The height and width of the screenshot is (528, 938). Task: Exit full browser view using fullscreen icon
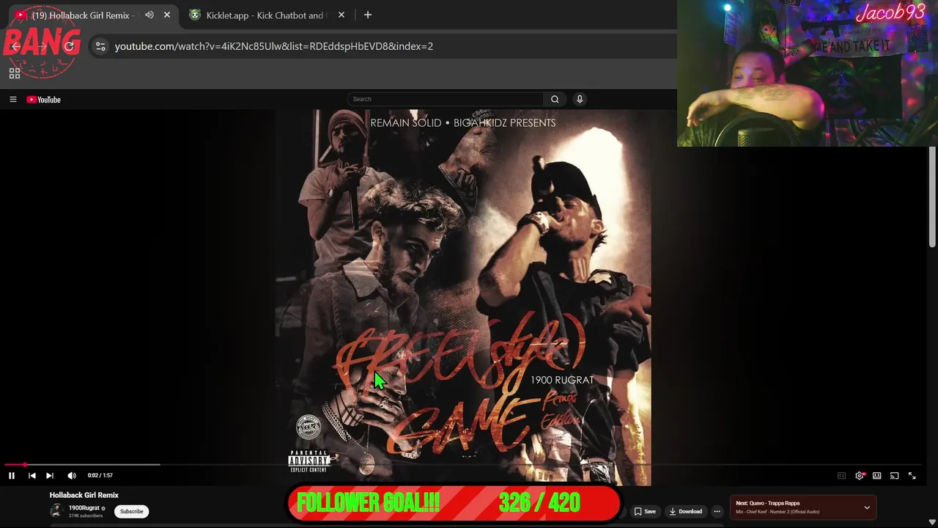coord(912,476)
